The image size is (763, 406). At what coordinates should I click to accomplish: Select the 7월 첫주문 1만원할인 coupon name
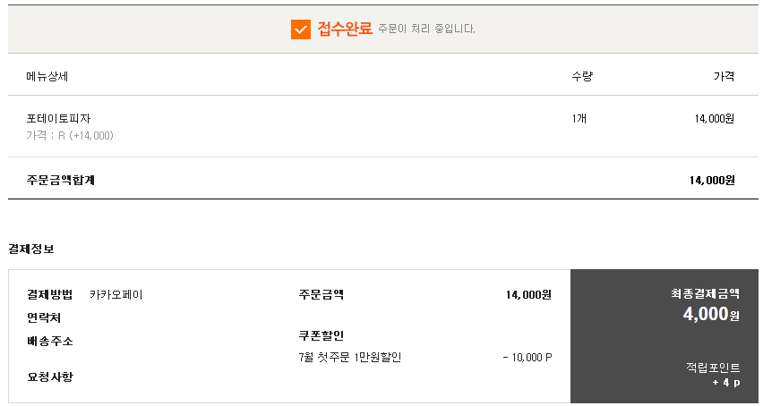350,358
